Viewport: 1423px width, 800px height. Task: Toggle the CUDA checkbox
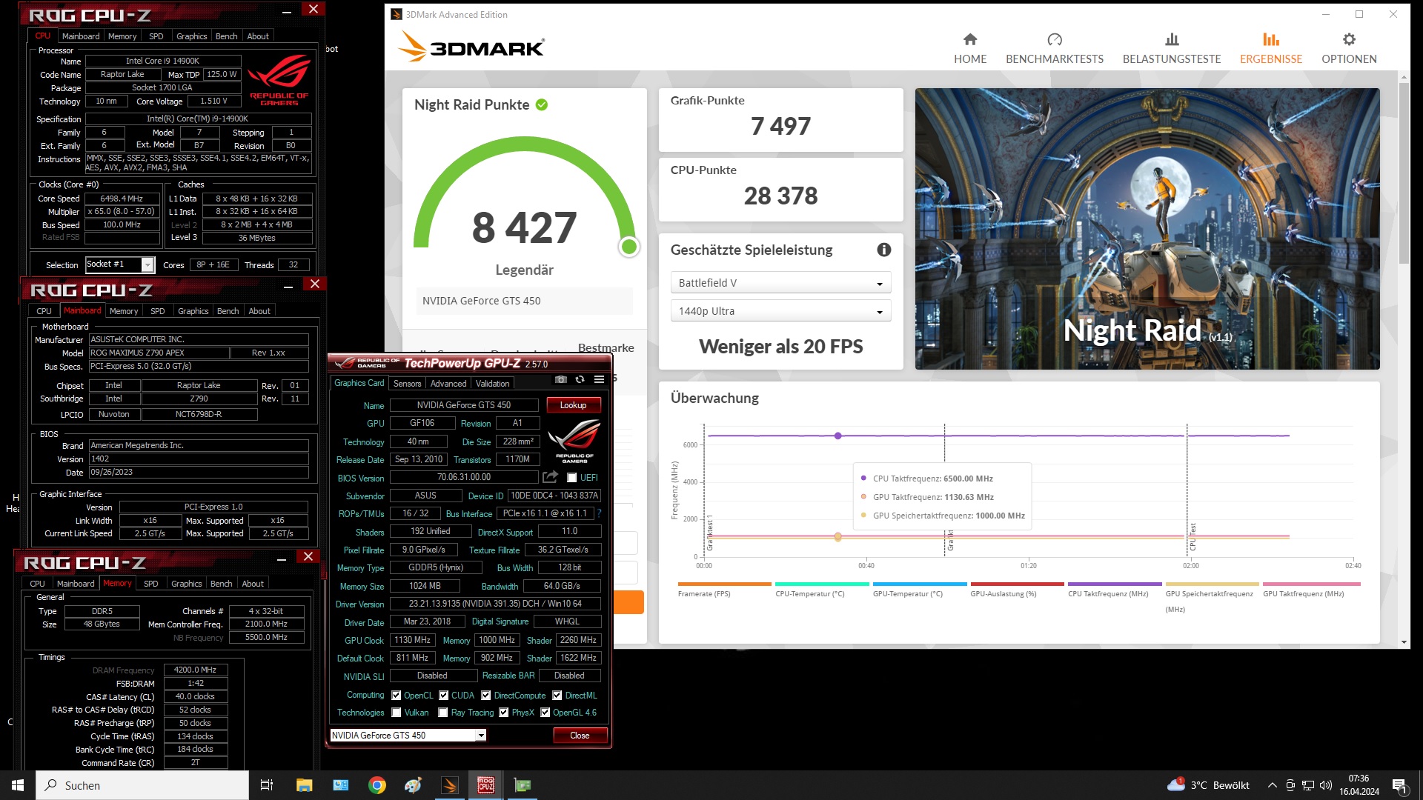click(x=443, y=696)
